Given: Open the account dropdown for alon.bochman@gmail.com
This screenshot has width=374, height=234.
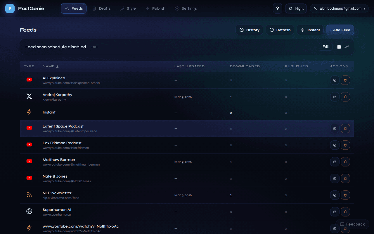Looking at the screenshot, I should tap(339, 8).
